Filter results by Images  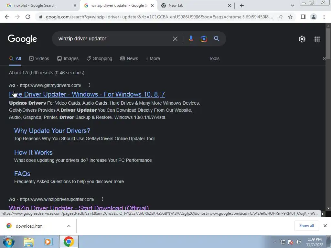[68, 59]
